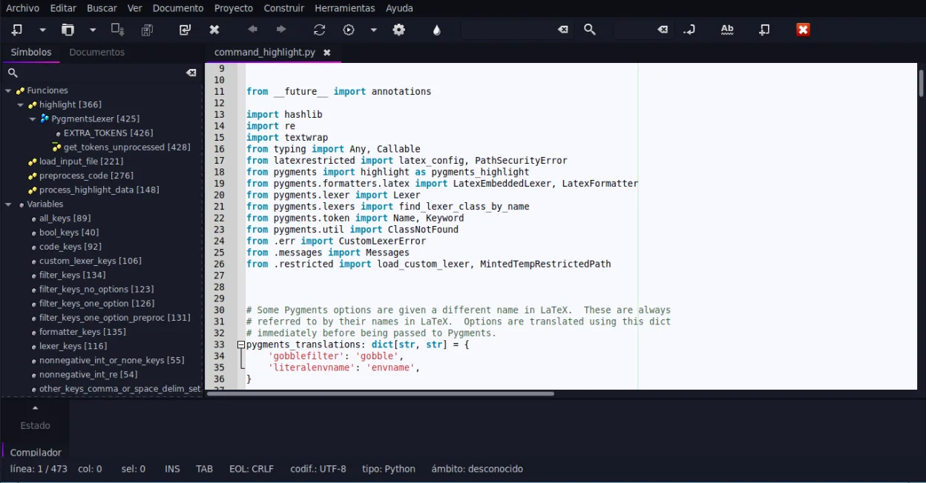The height and width of the screenshot is (483, 926).
Task: Click the save file toolbar icon
Action: click(117, 30)
